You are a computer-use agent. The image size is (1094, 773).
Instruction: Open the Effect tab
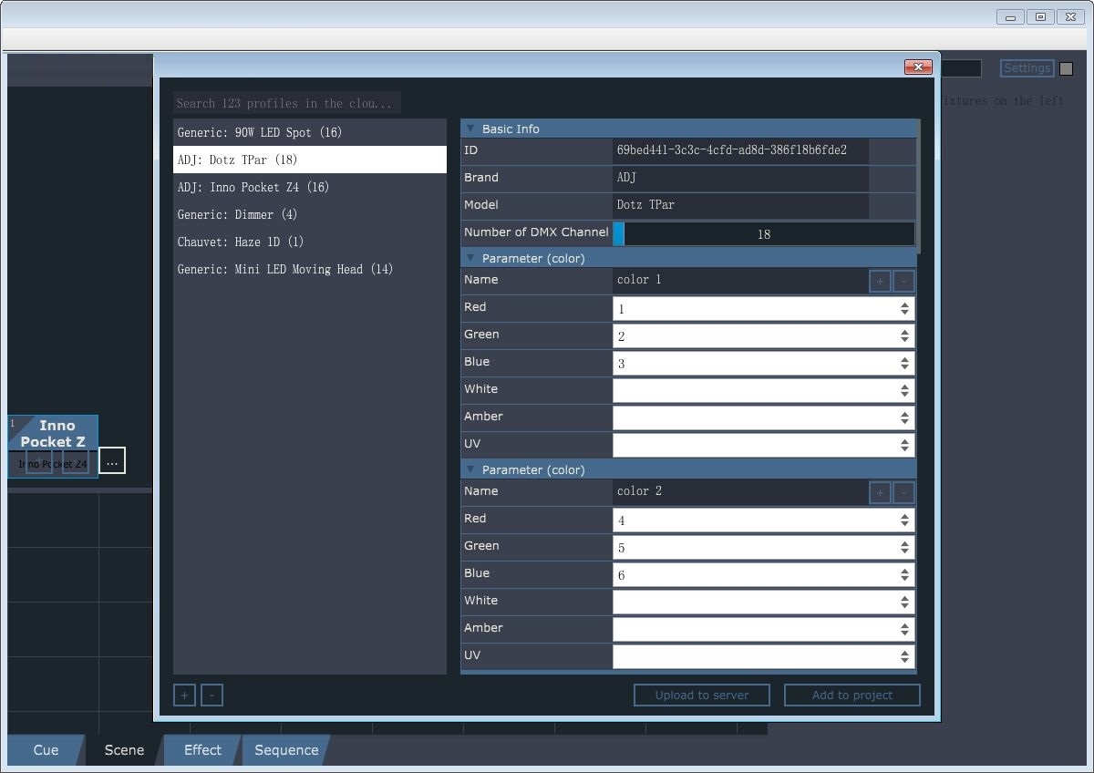pos(202,750)
